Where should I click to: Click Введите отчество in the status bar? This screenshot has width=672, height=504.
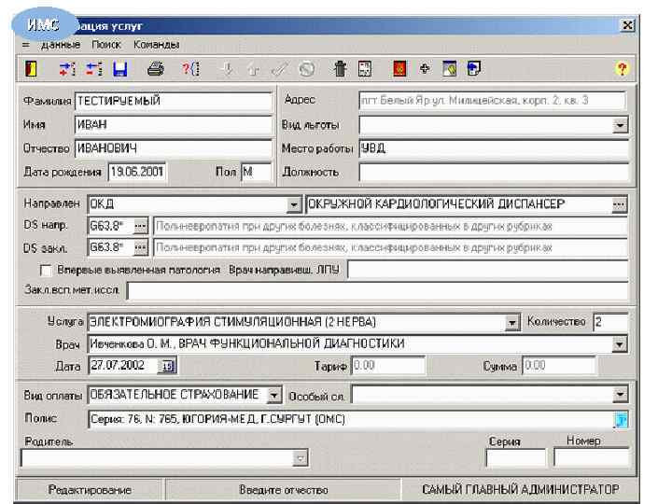(x=284, y=490)
